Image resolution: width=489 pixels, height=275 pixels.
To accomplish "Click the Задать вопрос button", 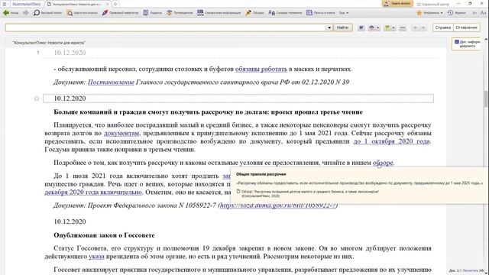I will tap(397, 3).
